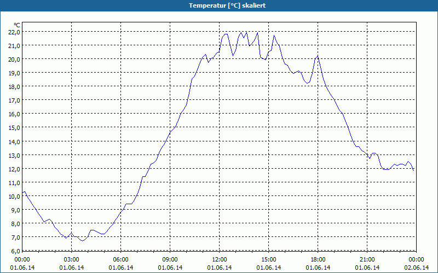Select the 03:00 time axis label
The height and width of the screenshot is (273, 438).
click(72, 260)
